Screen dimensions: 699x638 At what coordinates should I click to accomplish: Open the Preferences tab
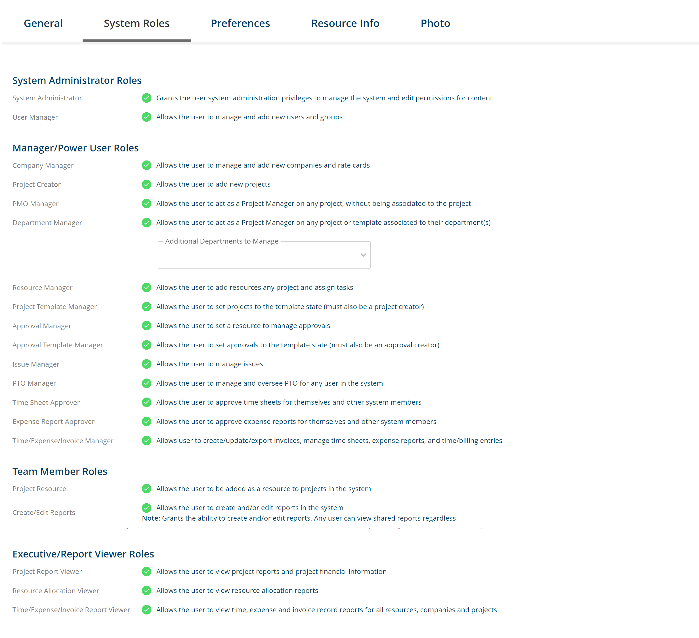pyautogui.click(x=240, y=23)
